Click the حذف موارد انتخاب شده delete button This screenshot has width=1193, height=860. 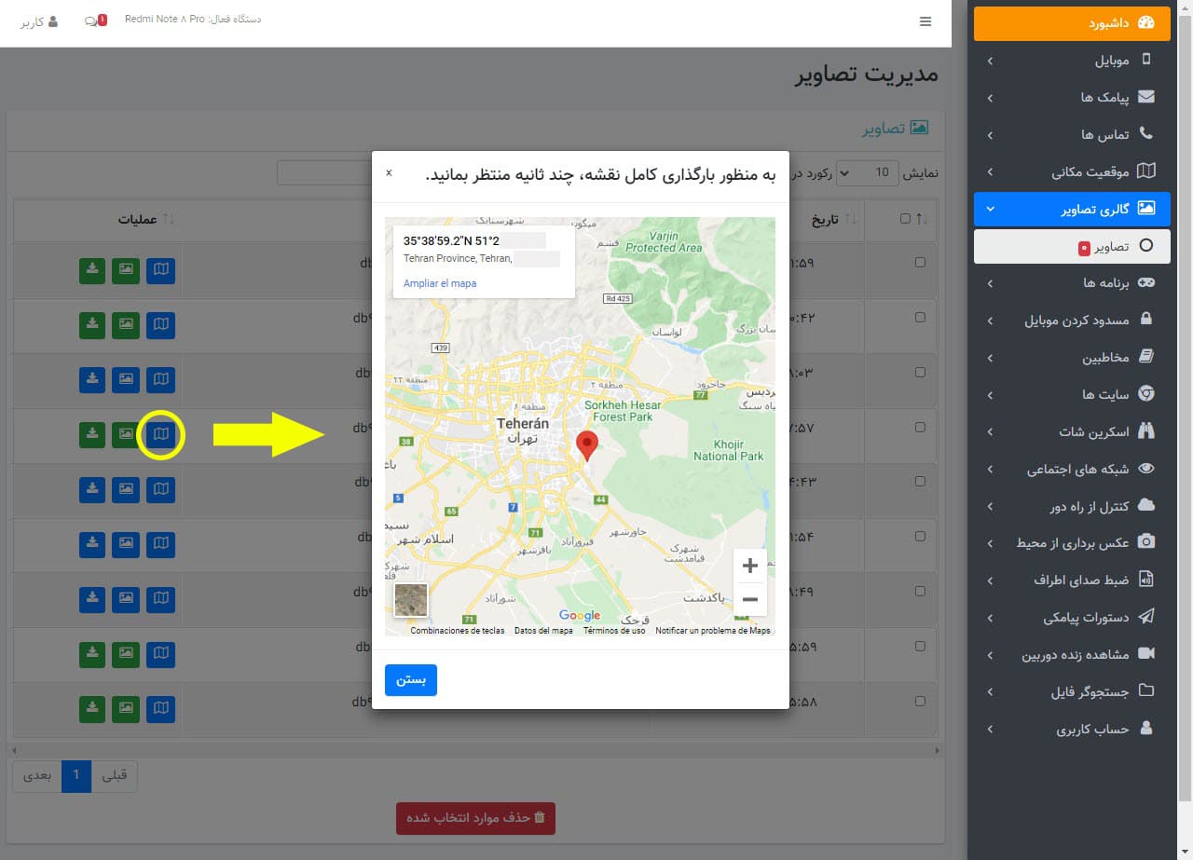click(x=475, y=818)
